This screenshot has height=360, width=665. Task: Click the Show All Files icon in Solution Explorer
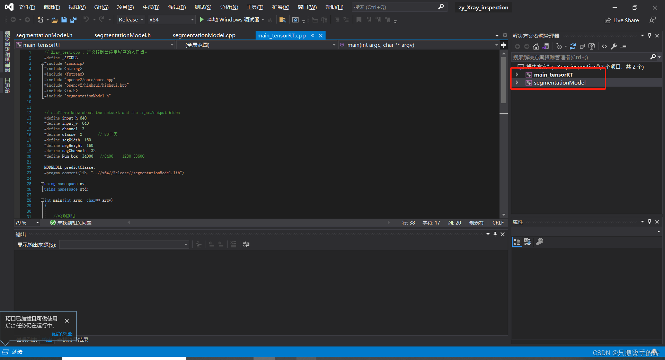(x=592, y=46)
